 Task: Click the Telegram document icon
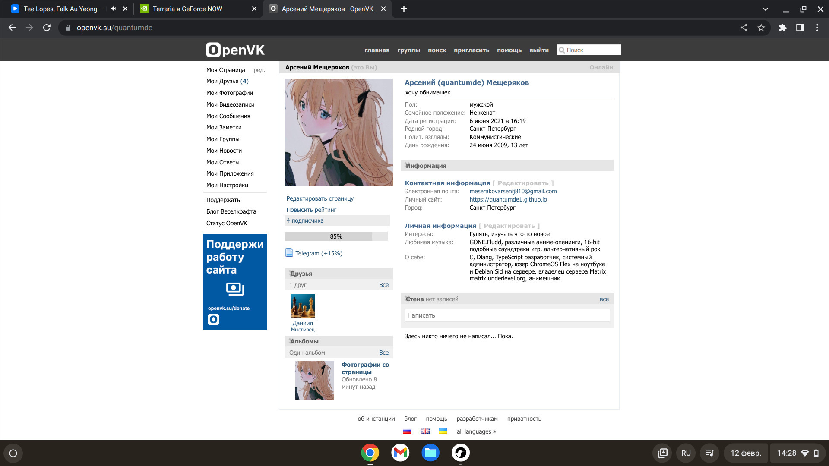[x=289, y=253]
